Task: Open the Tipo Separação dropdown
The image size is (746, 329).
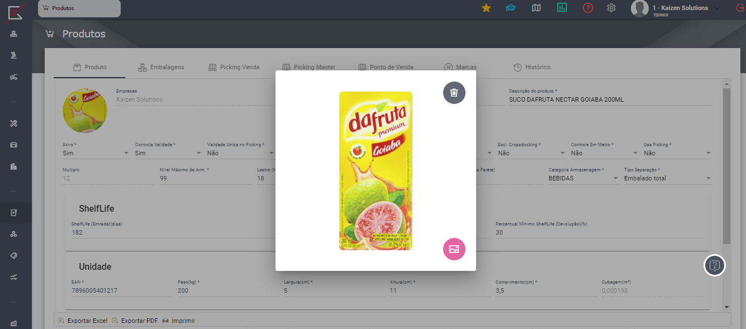Action: 668,178
